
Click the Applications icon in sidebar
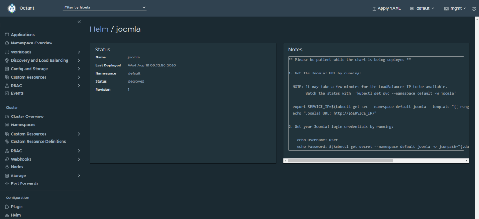point(7,35)
